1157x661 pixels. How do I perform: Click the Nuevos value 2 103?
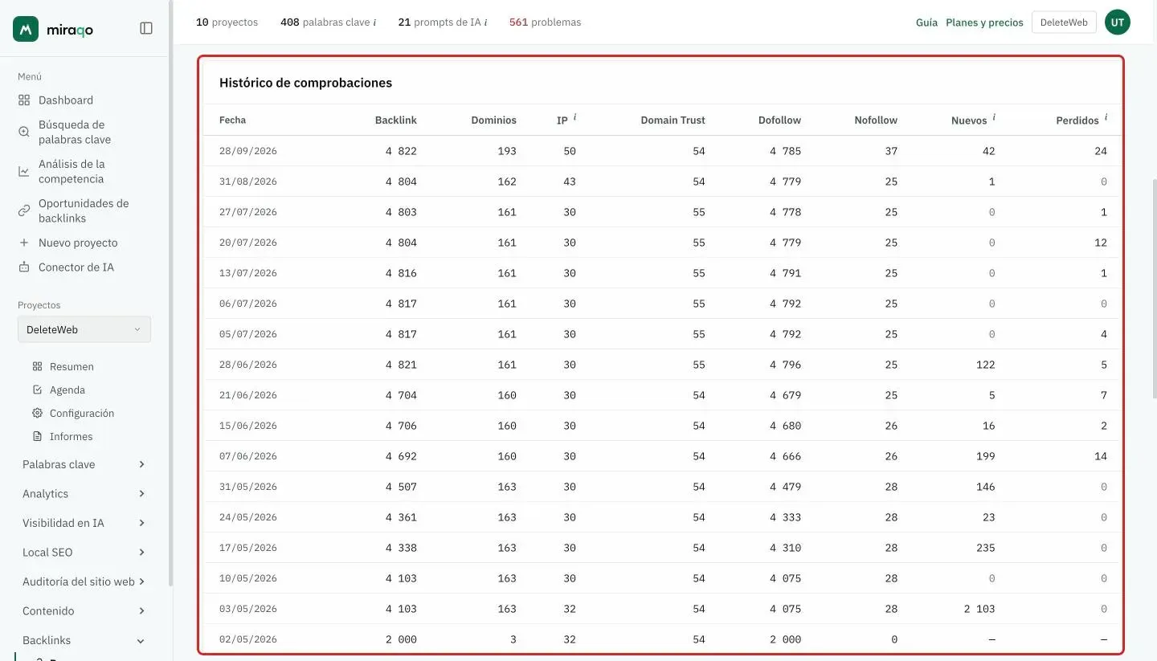(x=979, y=609)
